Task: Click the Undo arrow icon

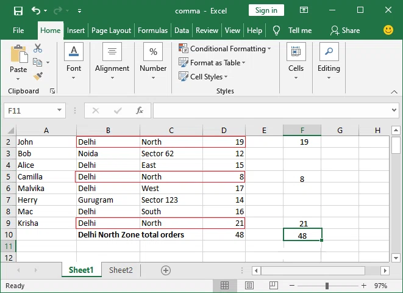Action: [35, 10]
